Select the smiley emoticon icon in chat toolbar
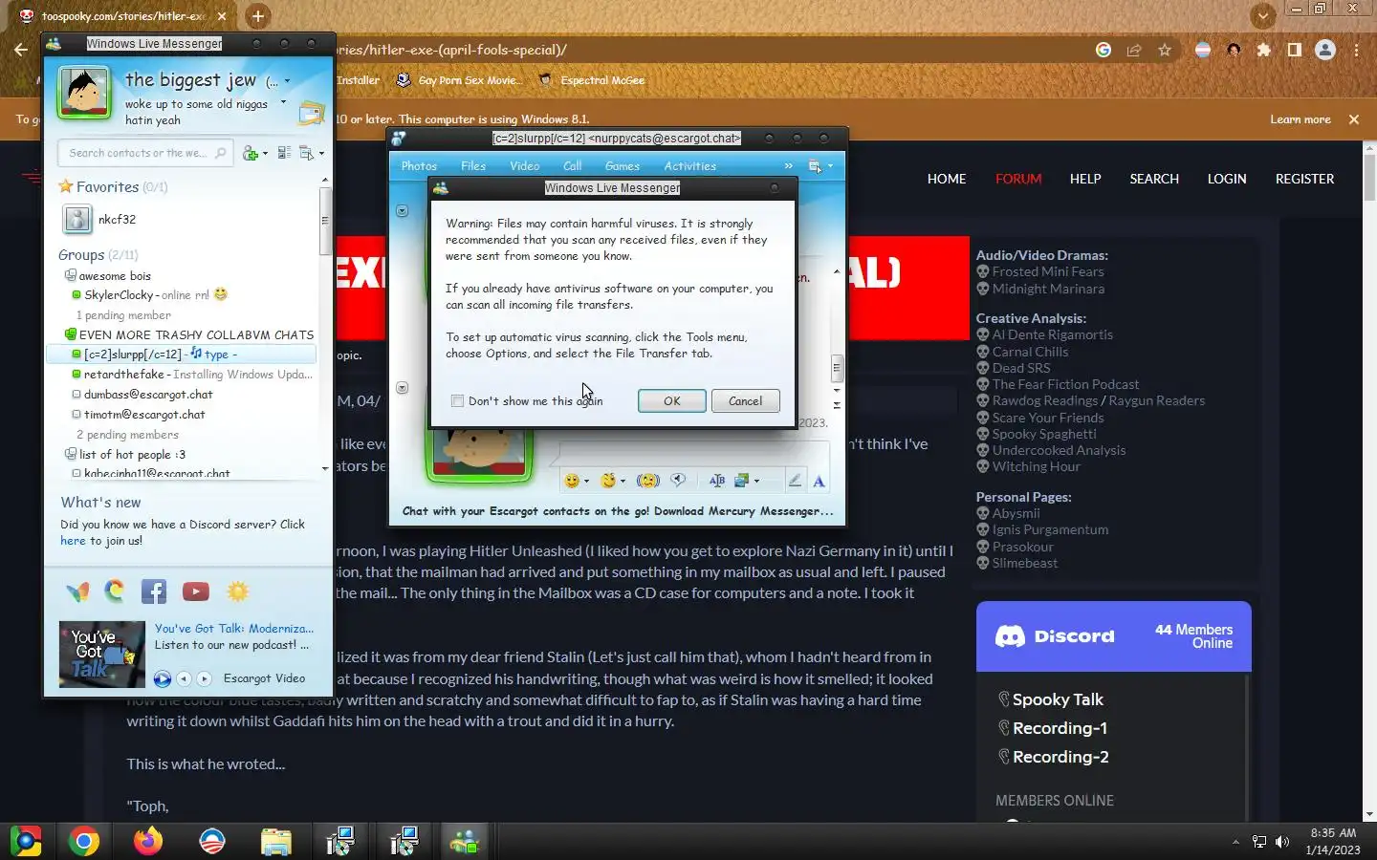The width and height of the screenshot is (1377, 860). click(572, 481)
